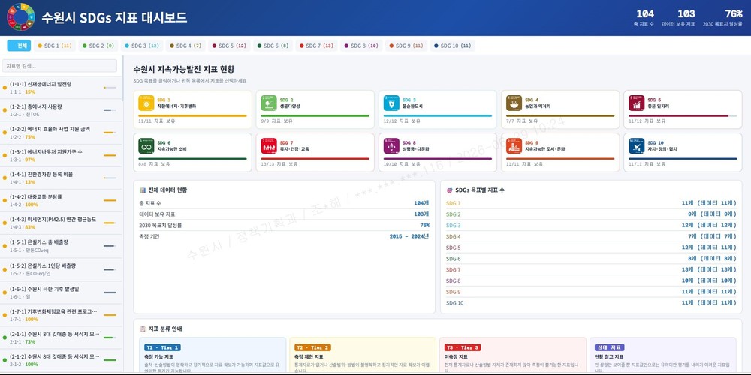This screenshot has height=375, width=751.
Task: Open (1-3-1) 에너지바우처 지원가구 수
Action: pos(59,155)
